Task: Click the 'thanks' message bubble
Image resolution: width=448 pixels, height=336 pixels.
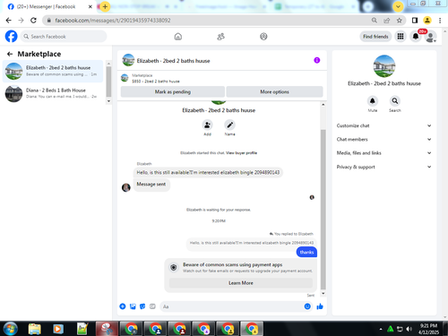Action: tap(306, 252)
